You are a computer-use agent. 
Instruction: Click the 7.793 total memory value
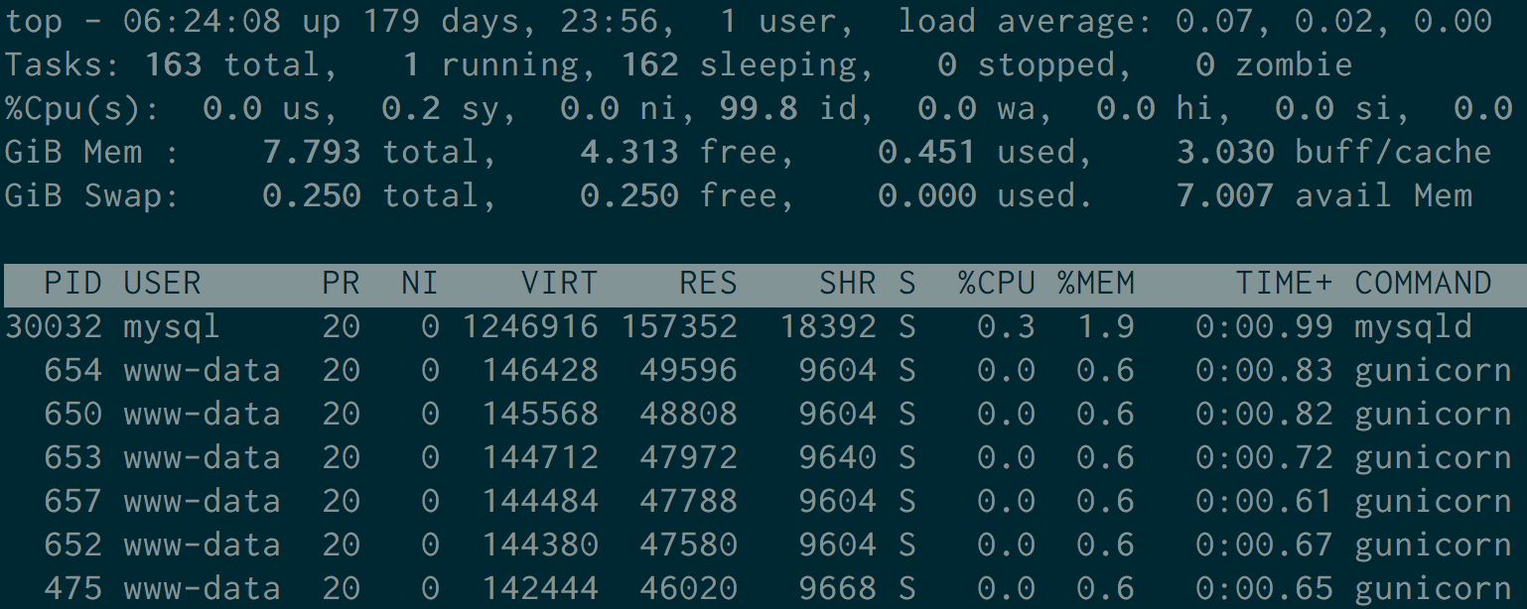coord(311,153)
